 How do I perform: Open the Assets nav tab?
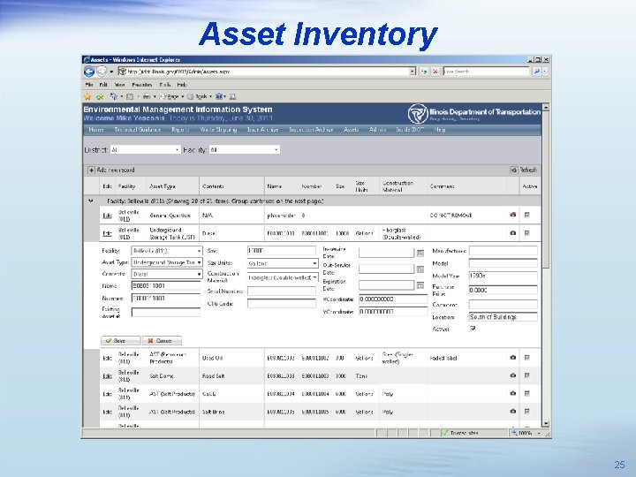[351, 129]
